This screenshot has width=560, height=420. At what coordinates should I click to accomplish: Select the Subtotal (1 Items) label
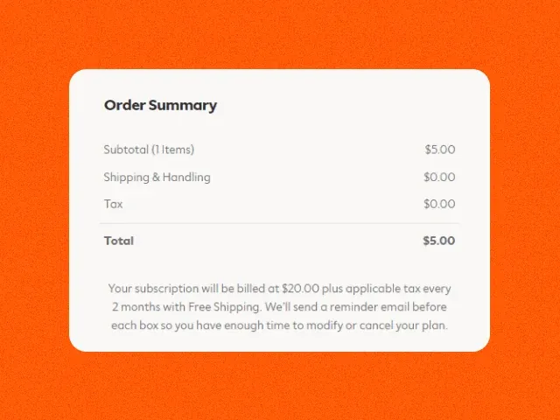coord(149,150)
